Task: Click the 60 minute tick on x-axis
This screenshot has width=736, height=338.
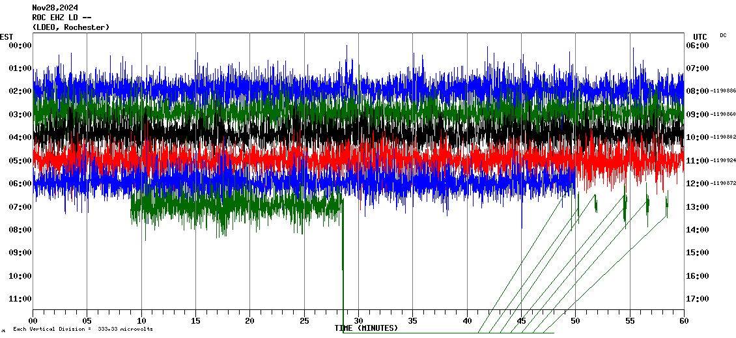Action: click(683, 320)
